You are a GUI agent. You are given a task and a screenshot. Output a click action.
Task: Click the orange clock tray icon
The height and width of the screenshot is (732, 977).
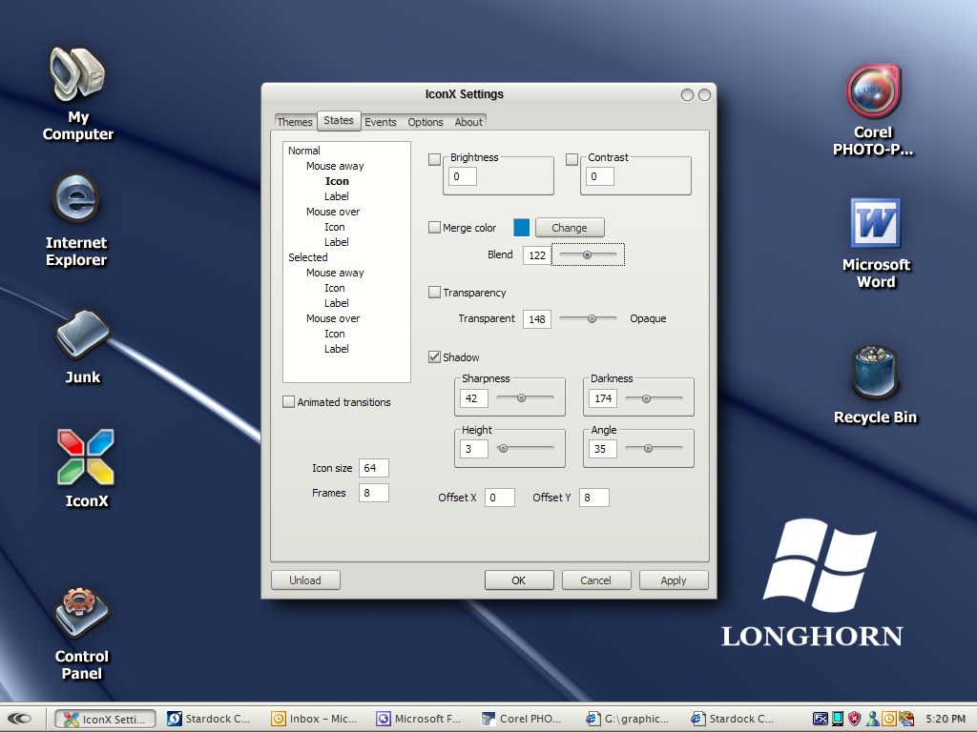tap(888, 719)
